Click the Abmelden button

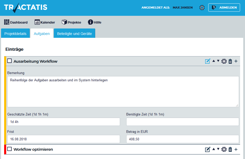[224, 8]
